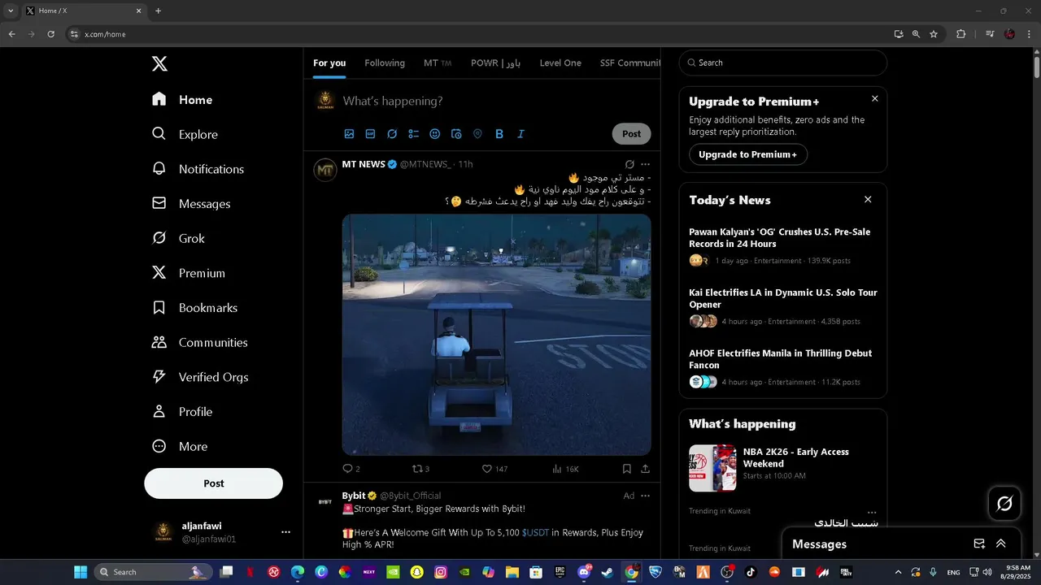The height and width of the screenshot is (585, 1041).
Task: Click the Grok enhance icon in composer
Action: pyautogui.click(x=392, y=134)
